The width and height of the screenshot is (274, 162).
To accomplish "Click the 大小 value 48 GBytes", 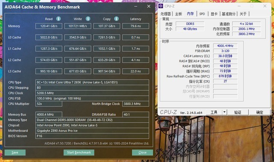I will pos(190,29).
